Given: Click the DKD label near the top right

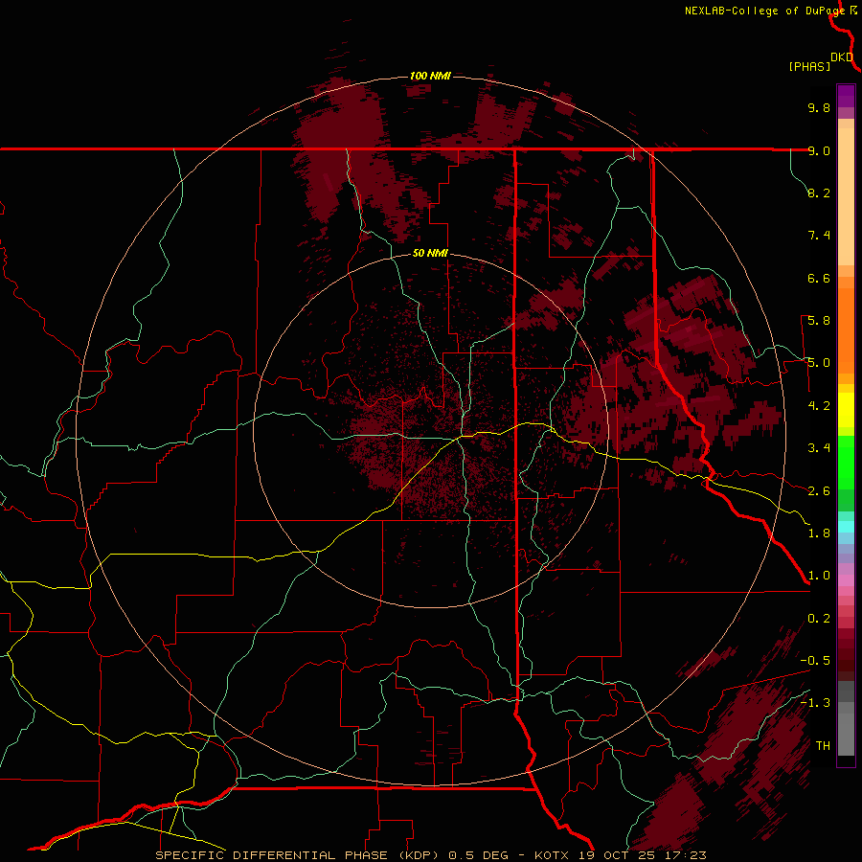Looking at the screenshot, I should pos(842,57).
